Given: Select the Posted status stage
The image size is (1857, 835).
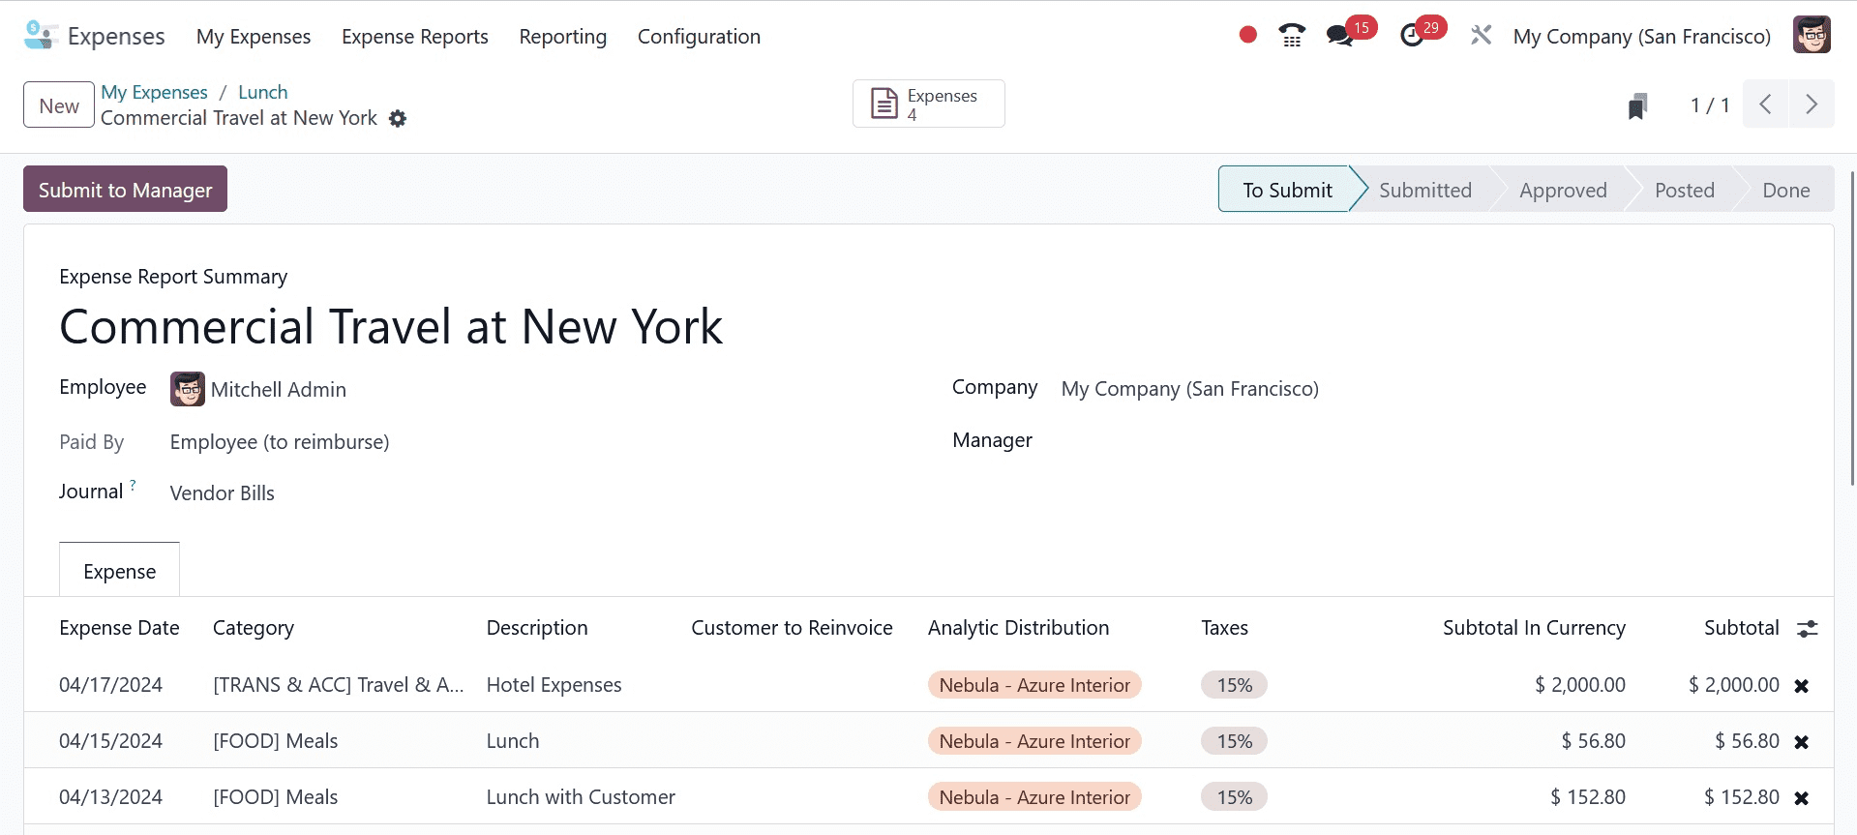Looking at the screenshot, I should [1684, 190].
